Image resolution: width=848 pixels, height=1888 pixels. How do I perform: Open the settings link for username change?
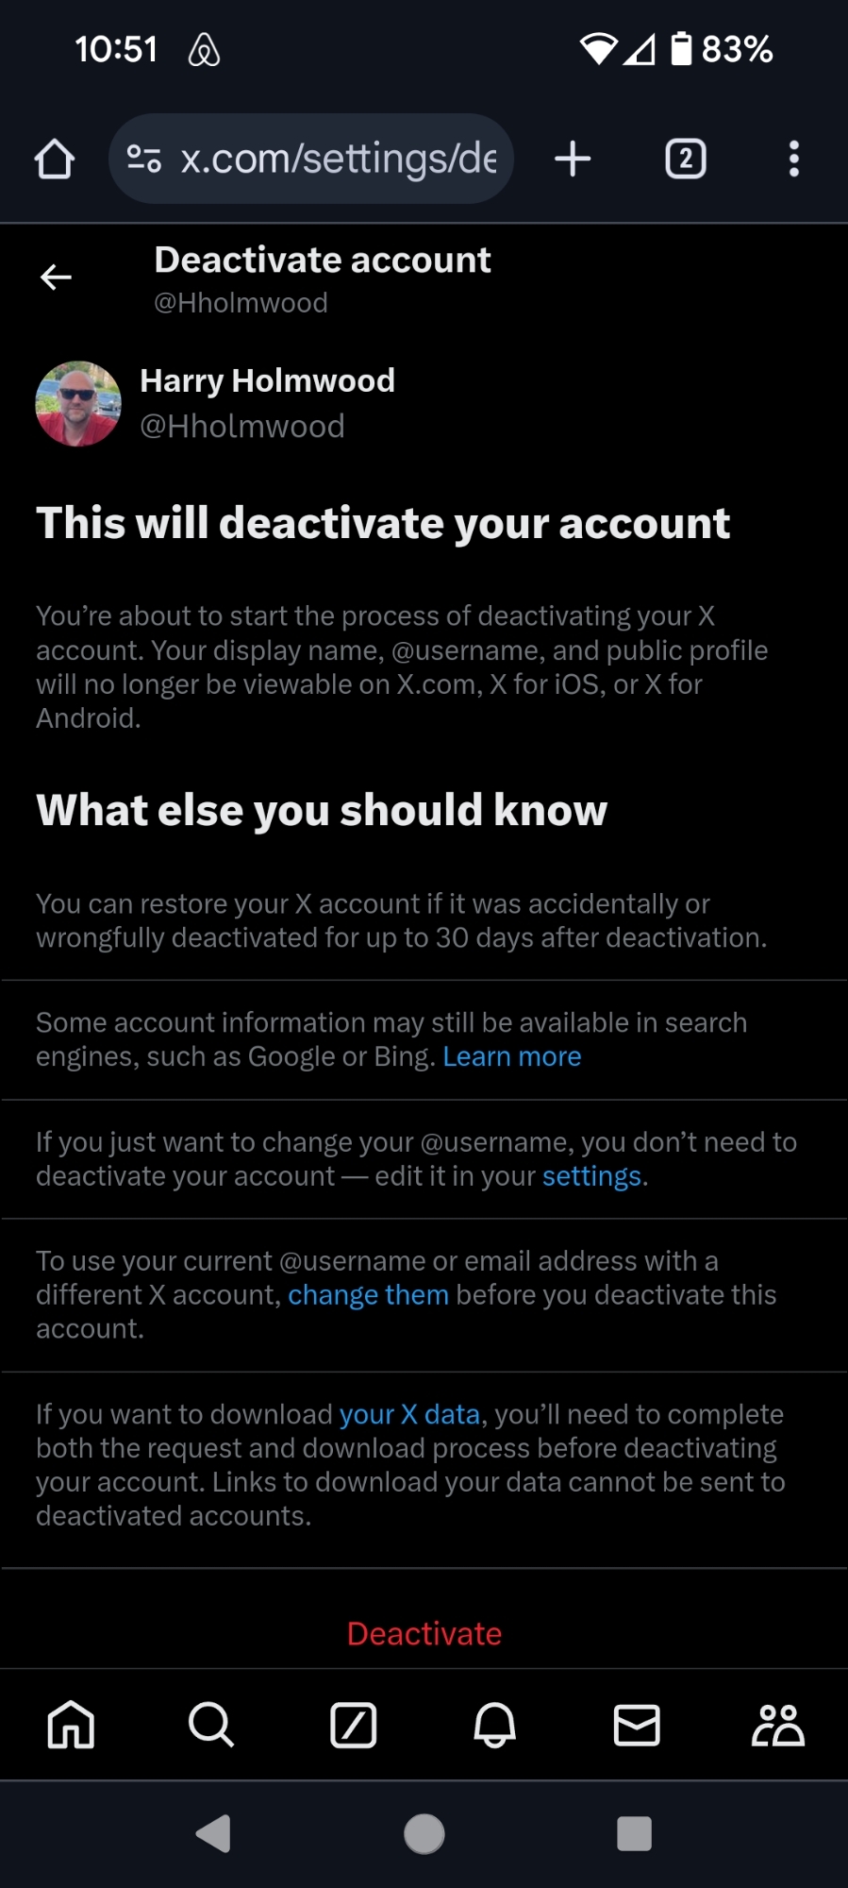(x=591, y=1176)
